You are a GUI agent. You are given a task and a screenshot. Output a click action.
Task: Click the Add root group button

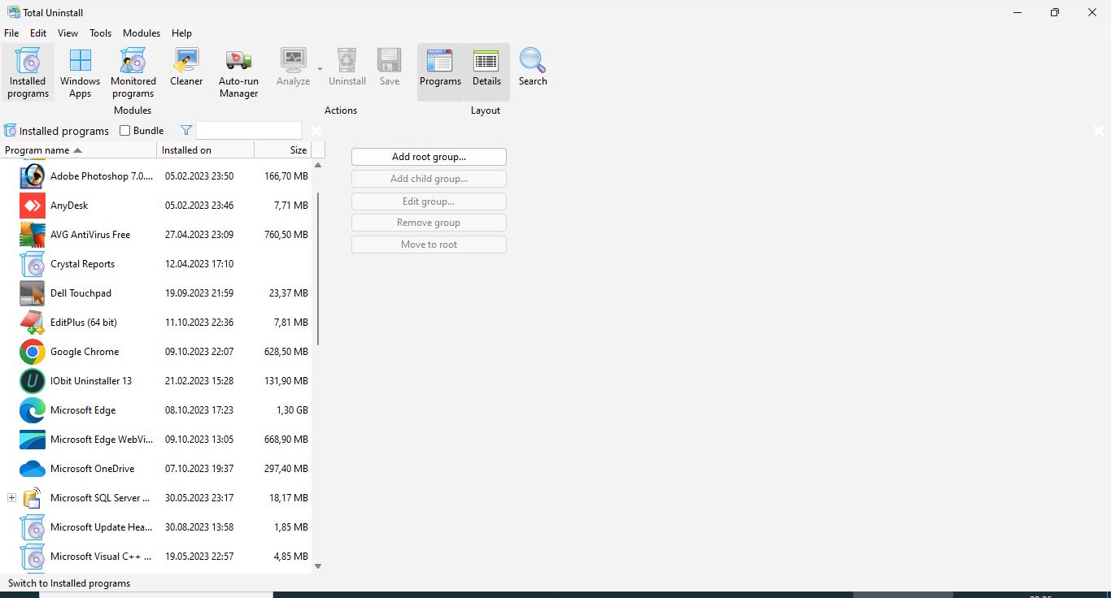(429, 157)
